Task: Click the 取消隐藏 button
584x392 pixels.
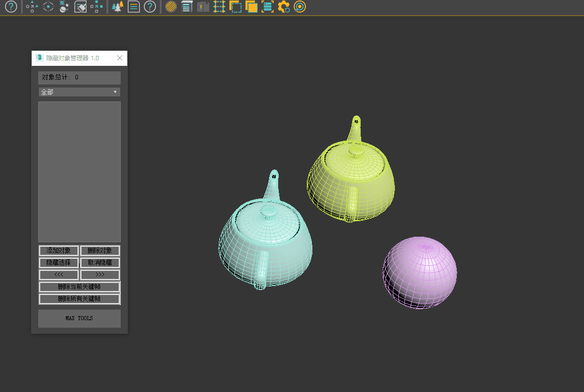Action: point(100,263)
